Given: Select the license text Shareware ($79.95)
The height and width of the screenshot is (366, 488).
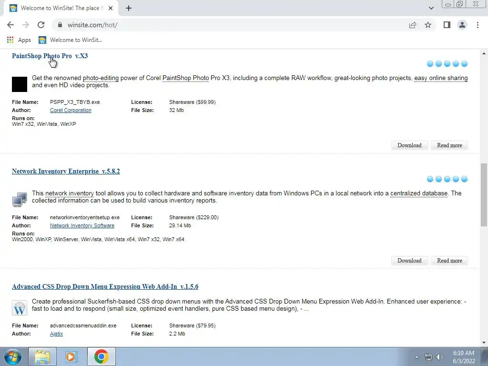Looking at the screenshot, I should pyautogui.click(x=193, y=325).
